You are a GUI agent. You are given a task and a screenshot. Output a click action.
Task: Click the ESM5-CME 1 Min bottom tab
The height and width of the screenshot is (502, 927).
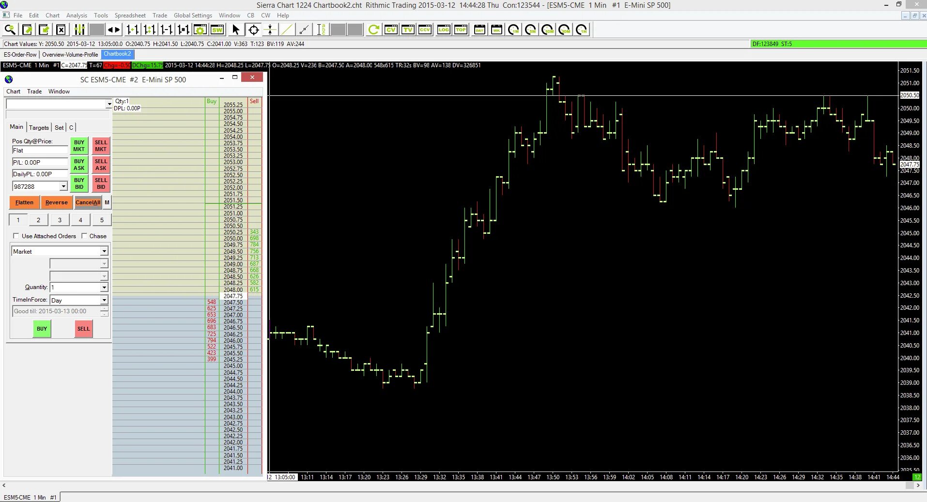(31, 497)
